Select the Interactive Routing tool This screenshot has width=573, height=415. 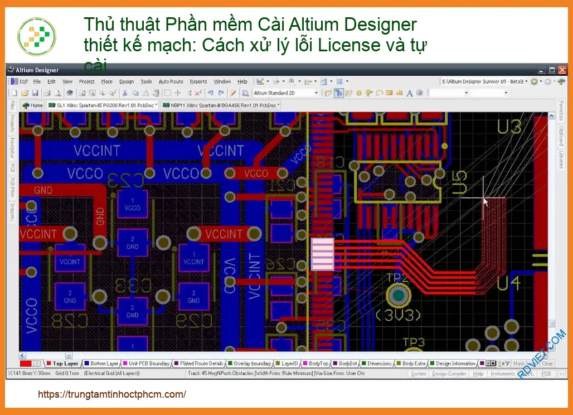(x=328, y=93)
